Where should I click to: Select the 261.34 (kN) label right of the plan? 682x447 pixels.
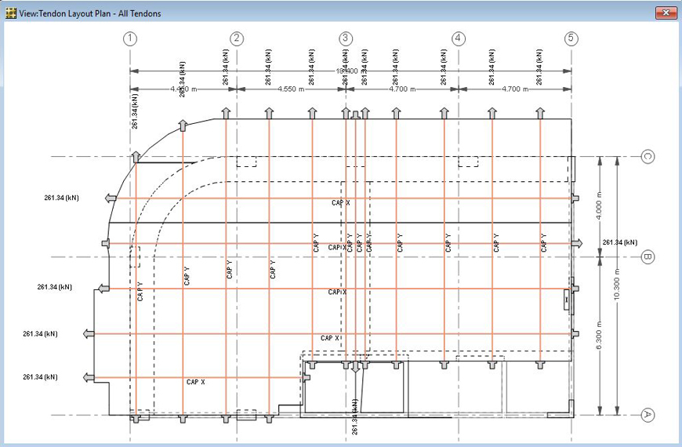coord(619,242)
